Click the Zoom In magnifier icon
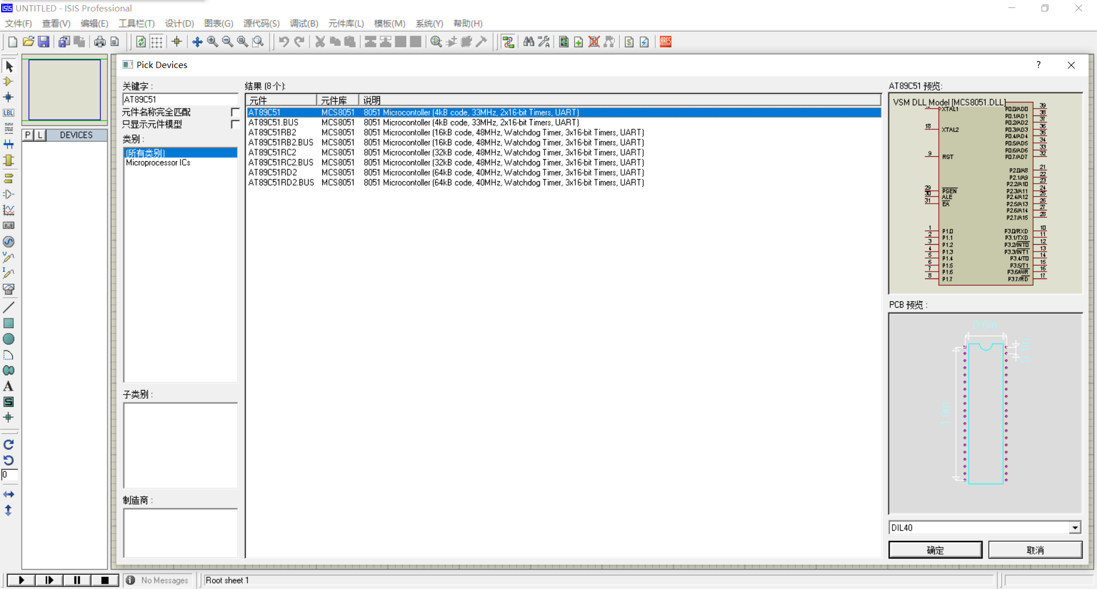The image size is (1097, 589). 213,42
